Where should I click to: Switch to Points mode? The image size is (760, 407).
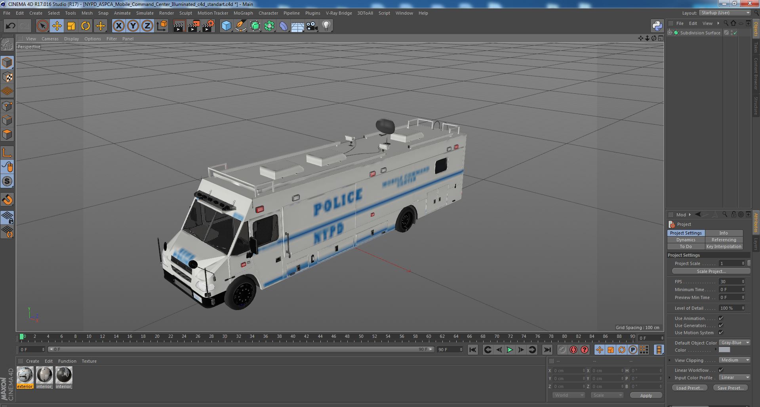click(7, 106)
